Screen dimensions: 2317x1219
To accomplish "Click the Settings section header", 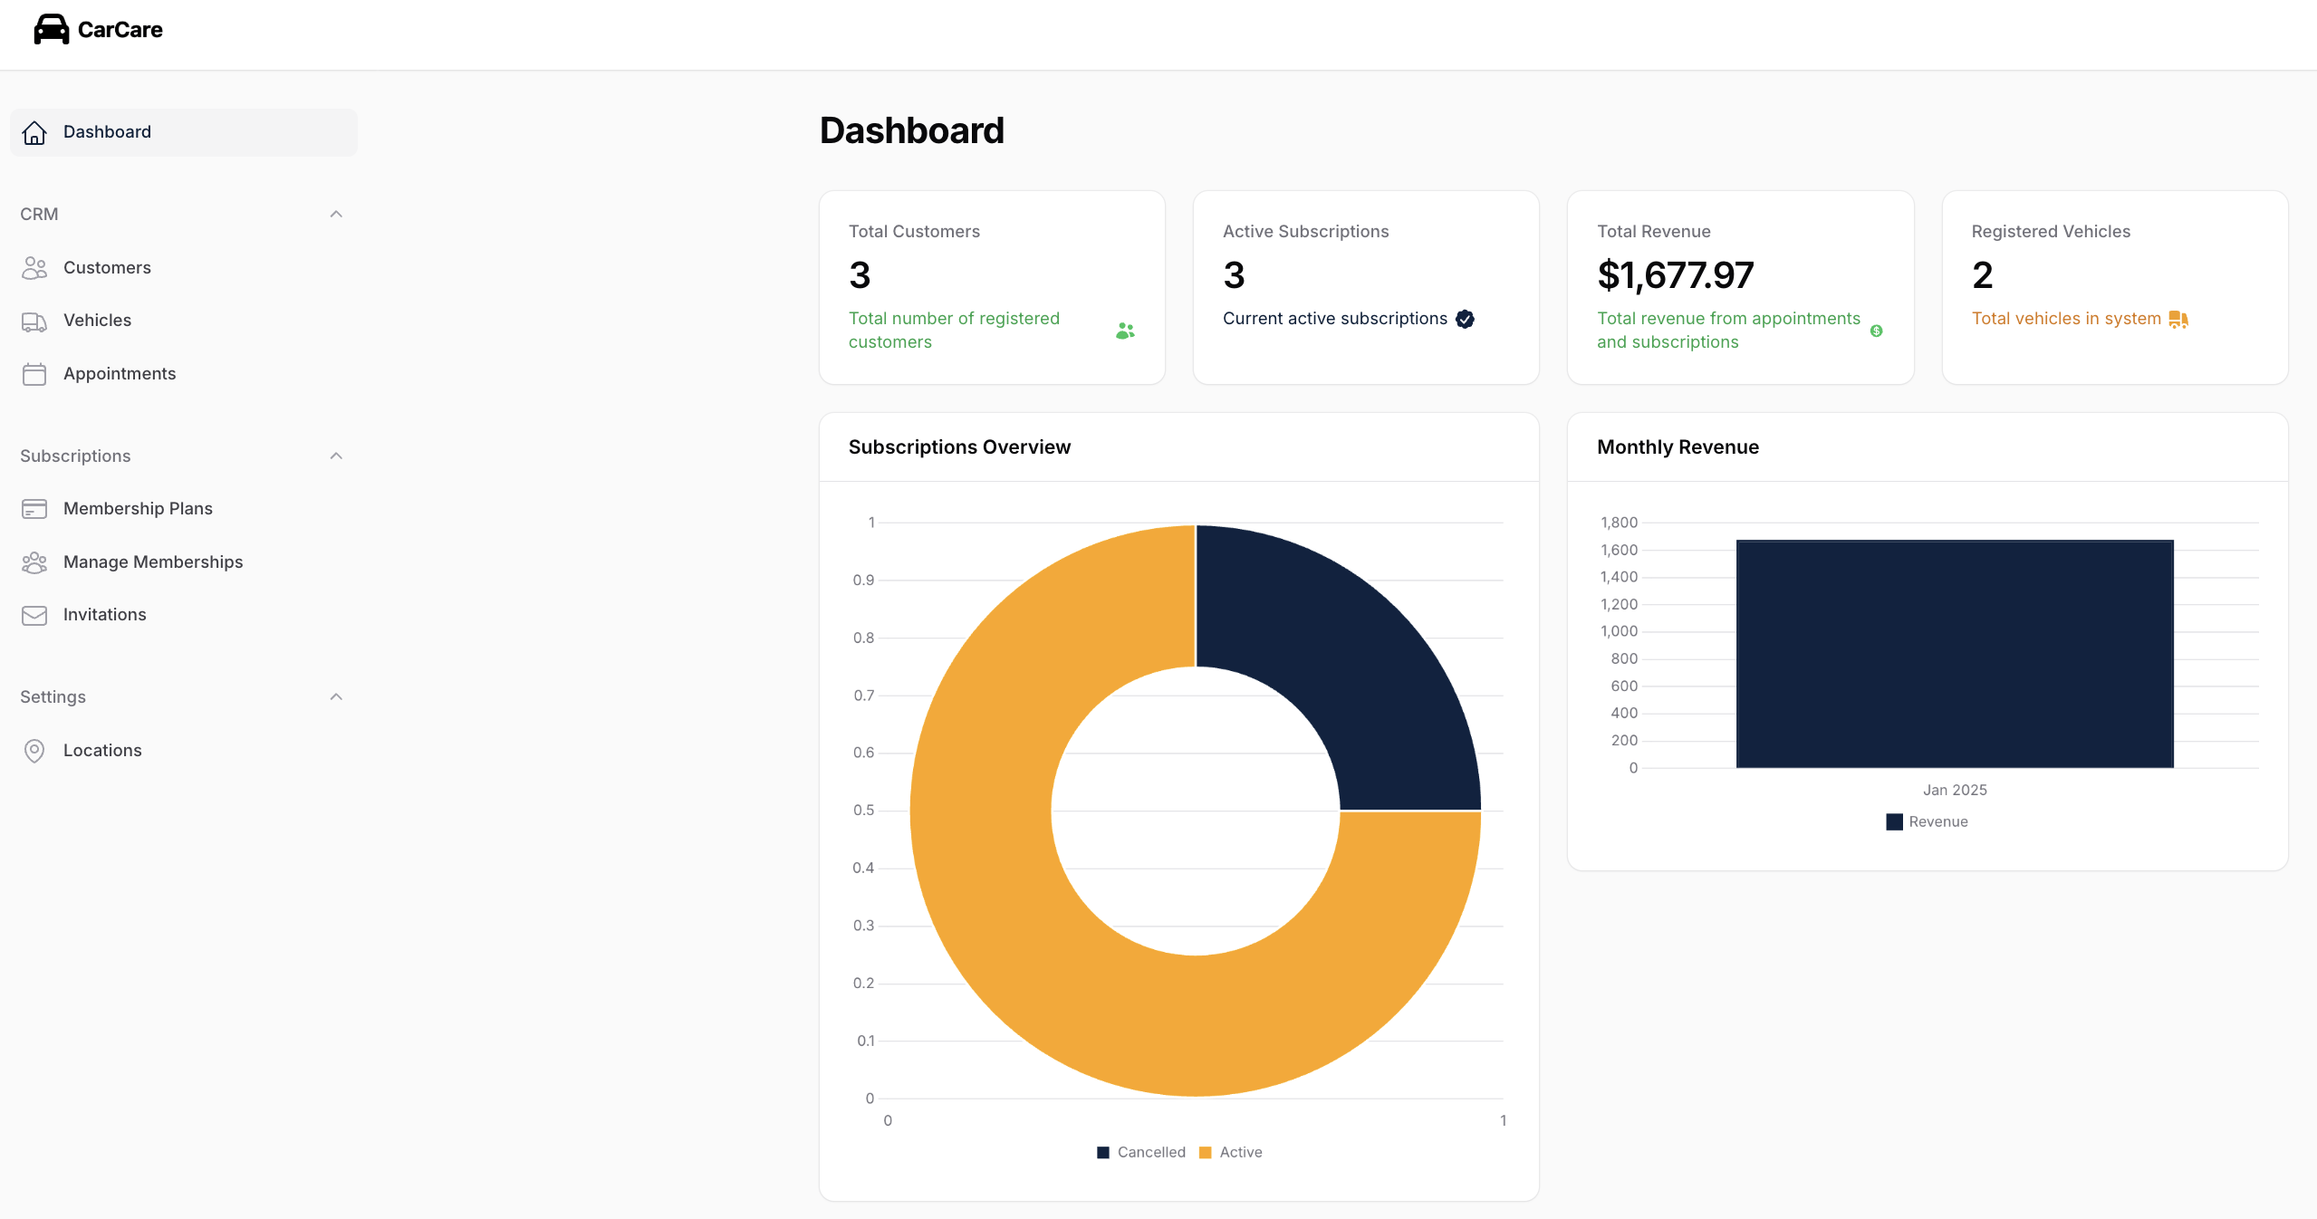I will pos(53,697).
